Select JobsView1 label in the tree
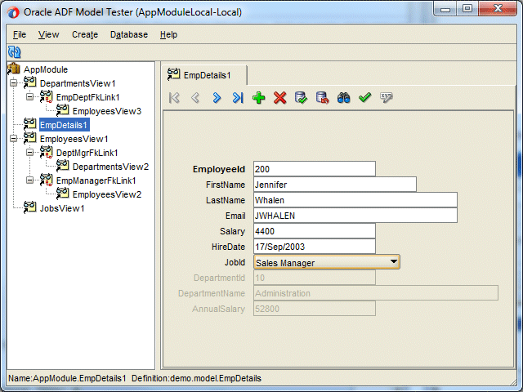This screenshot has height=392, width=523. click(62, 208)
